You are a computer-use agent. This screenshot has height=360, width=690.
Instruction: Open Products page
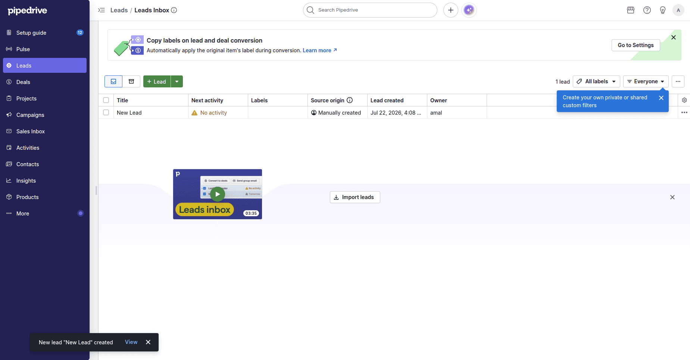pyautogui.click(x=45, y=197)
